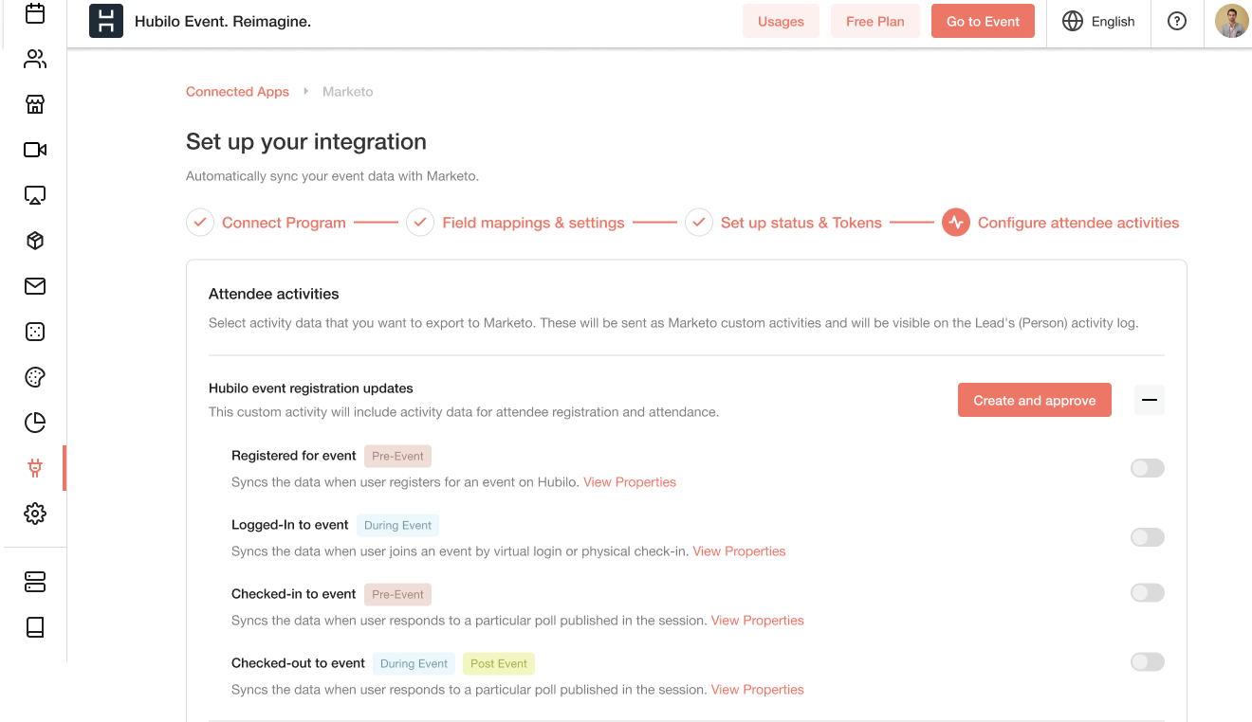Click During Event tag beside Logged-In to event
Image resolution: width=1252 pixels, height=722 pixels.
click(397, 525)
